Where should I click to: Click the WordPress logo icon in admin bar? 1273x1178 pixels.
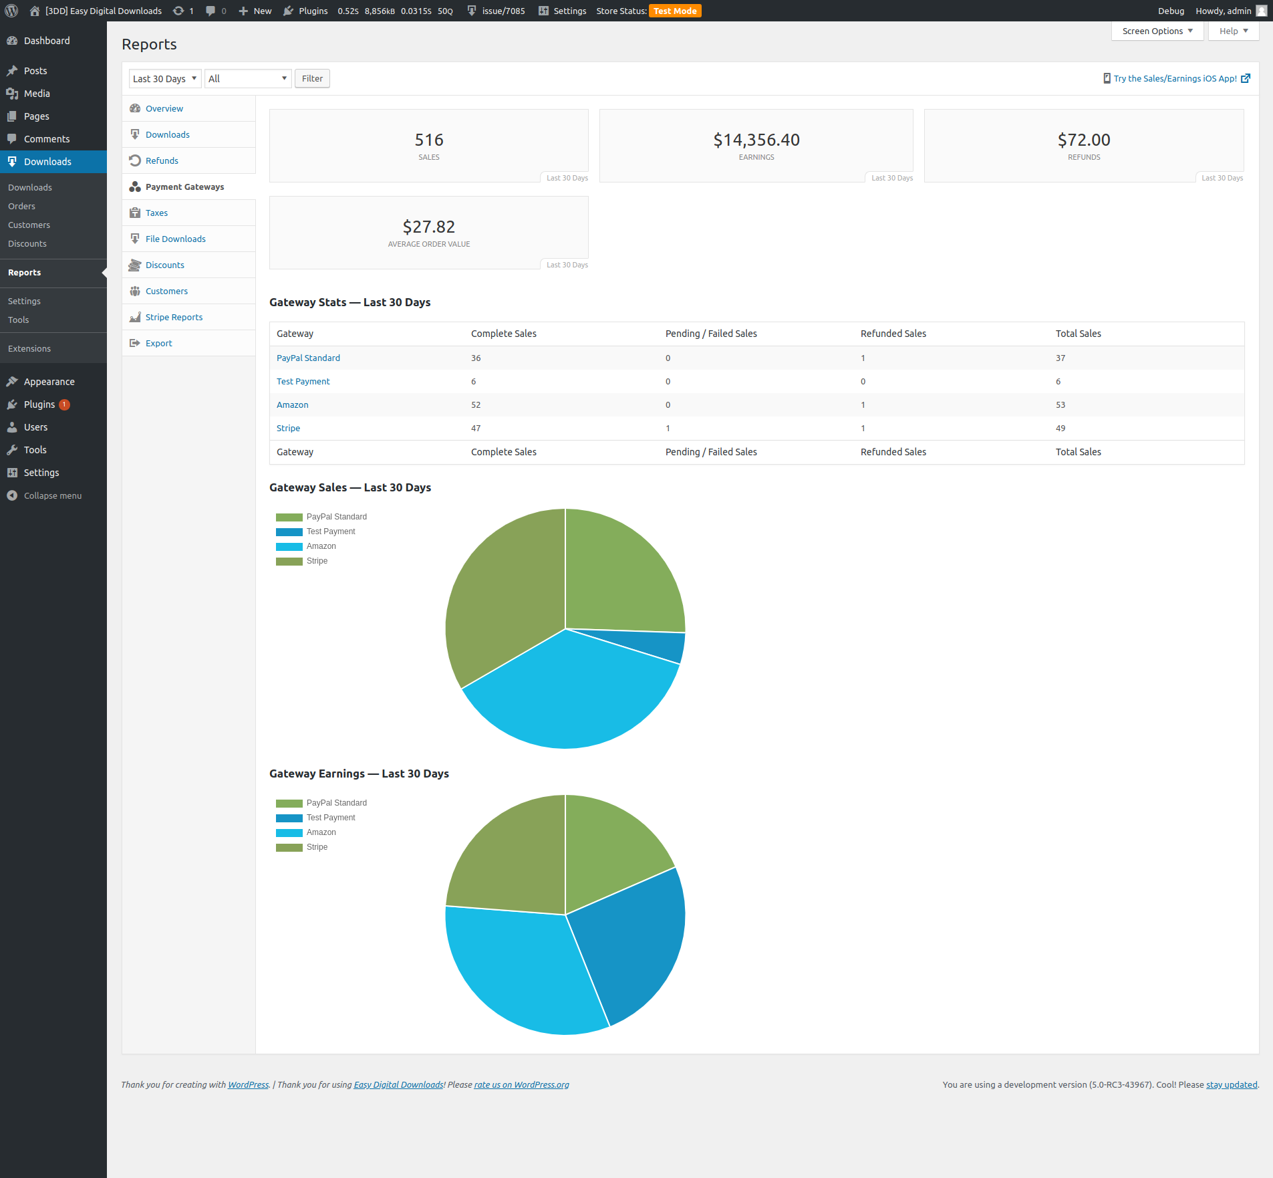(x=11, y=11)
